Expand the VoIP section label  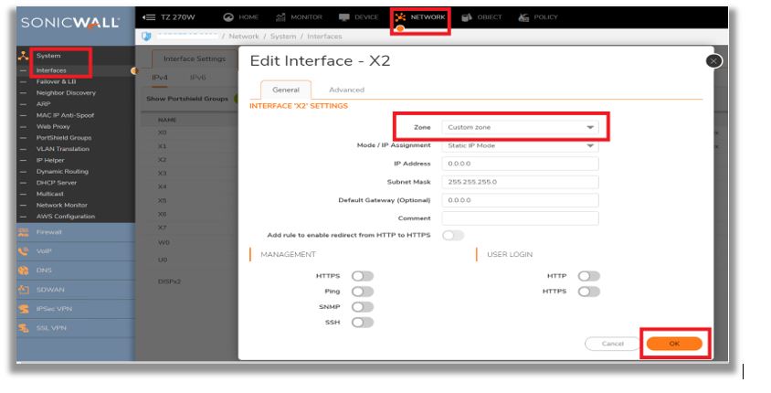(x=44, y=251)
